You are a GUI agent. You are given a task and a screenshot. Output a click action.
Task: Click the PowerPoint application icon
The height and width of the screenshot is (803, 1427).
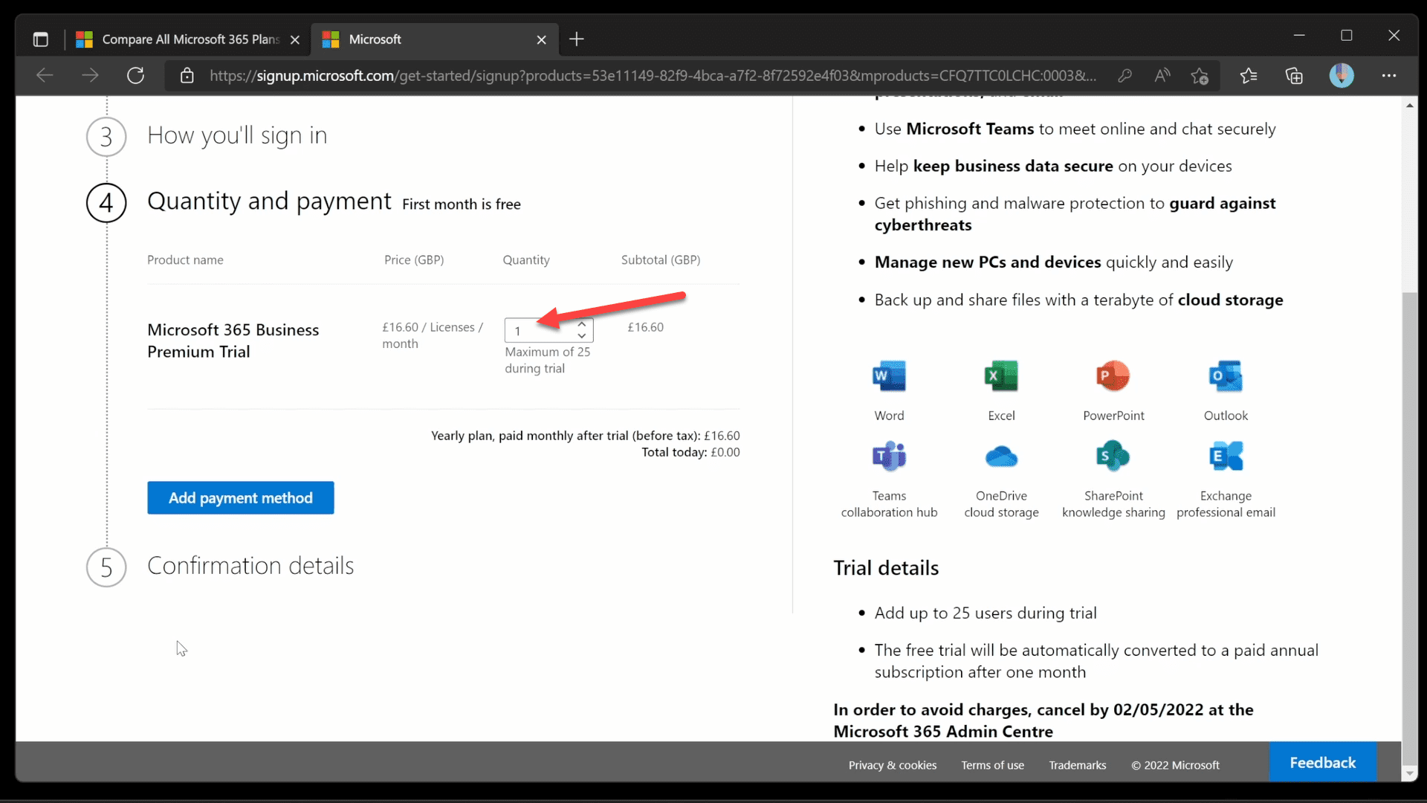tap(1113, 375)
